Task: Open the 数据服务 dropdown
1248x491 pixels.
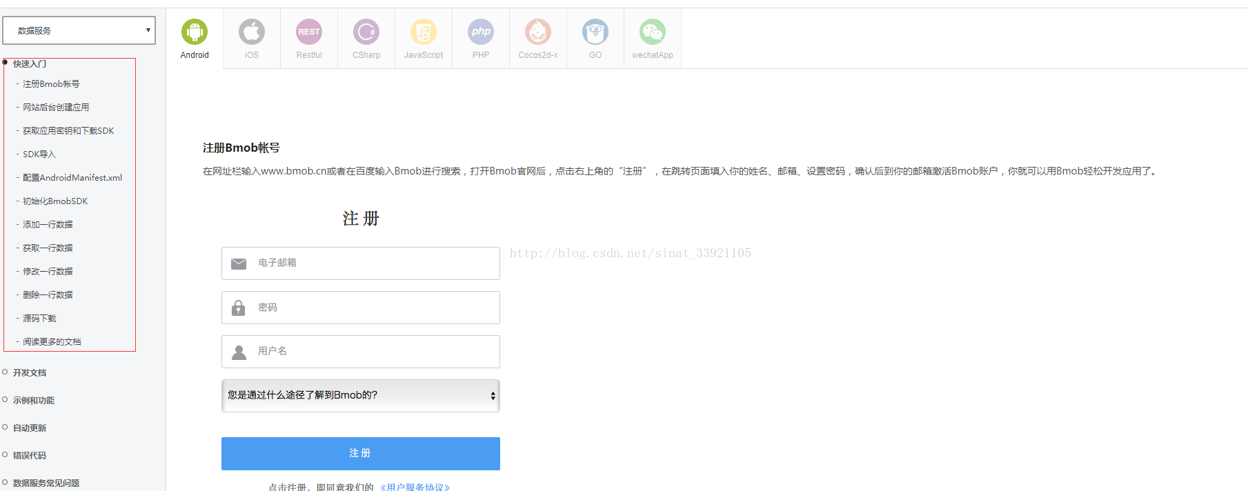Action: [79, 30]
